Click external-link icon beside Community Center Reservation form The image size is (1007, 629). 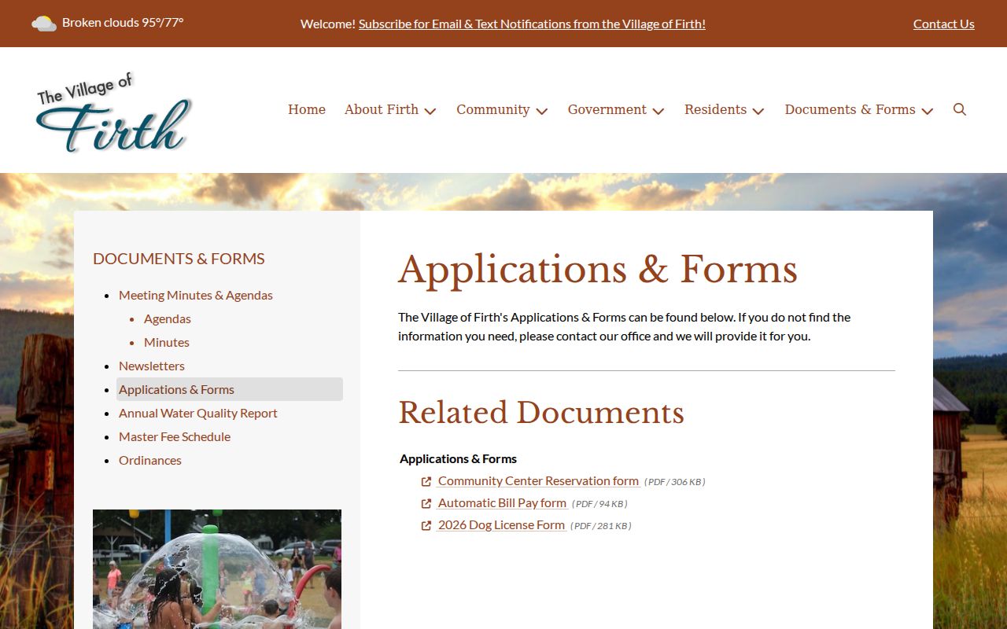click(x=426, y=481)
